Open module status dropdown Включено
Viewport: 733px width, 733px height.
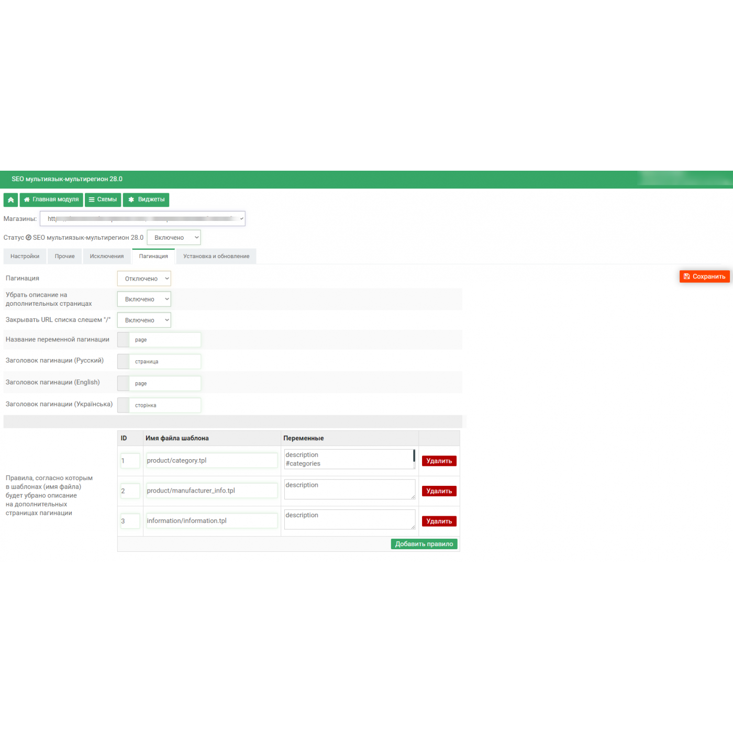pyautogui.click(x=173, y=238)
